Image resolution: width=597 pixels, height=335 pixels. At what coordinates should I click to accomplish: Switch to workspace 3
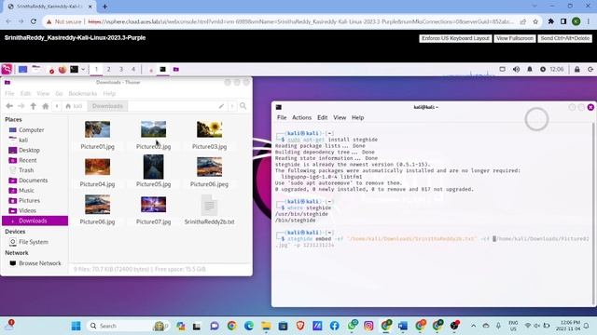click(121, 69)
